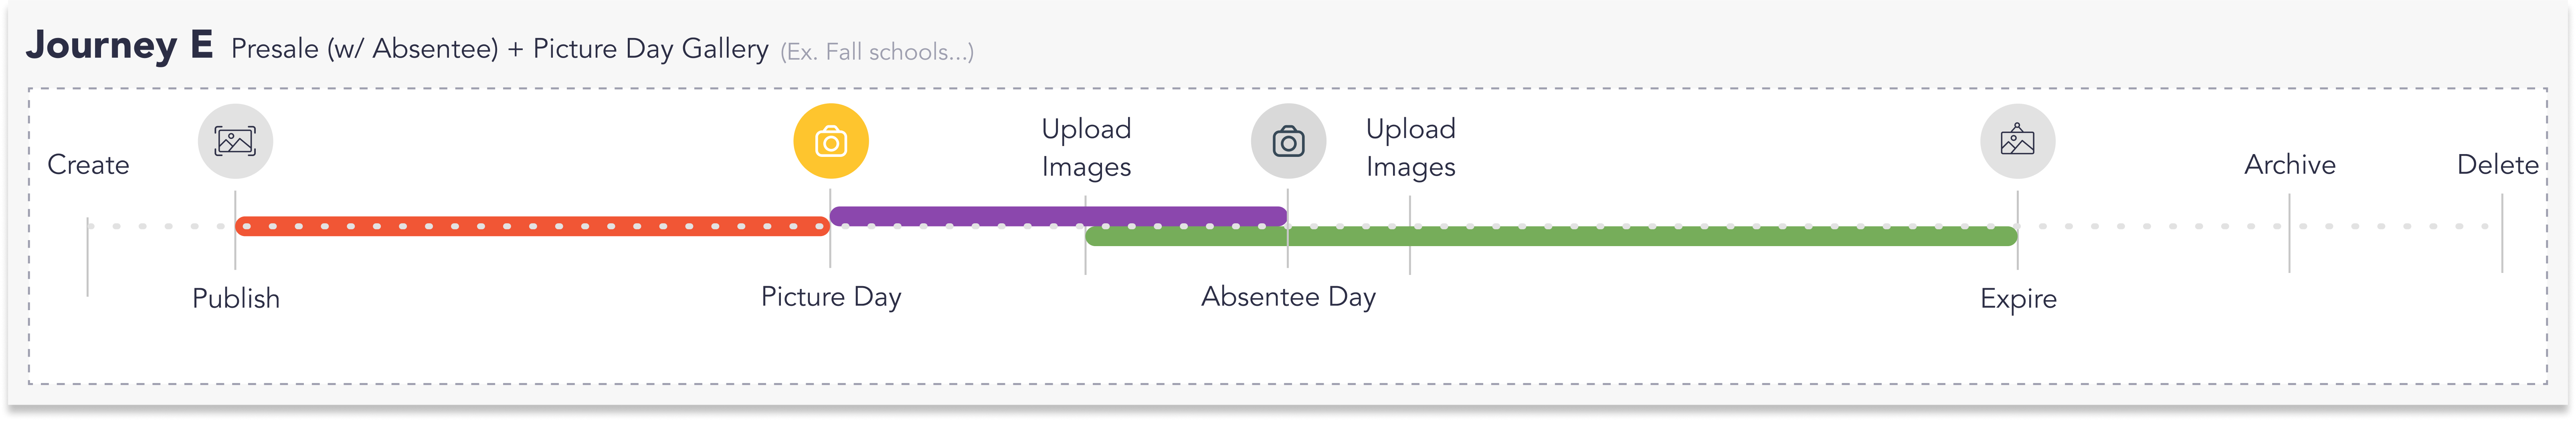This screenshot has width=2576, height=421.
Task: Click the Journey E heading
Action: tap(119, 46)
